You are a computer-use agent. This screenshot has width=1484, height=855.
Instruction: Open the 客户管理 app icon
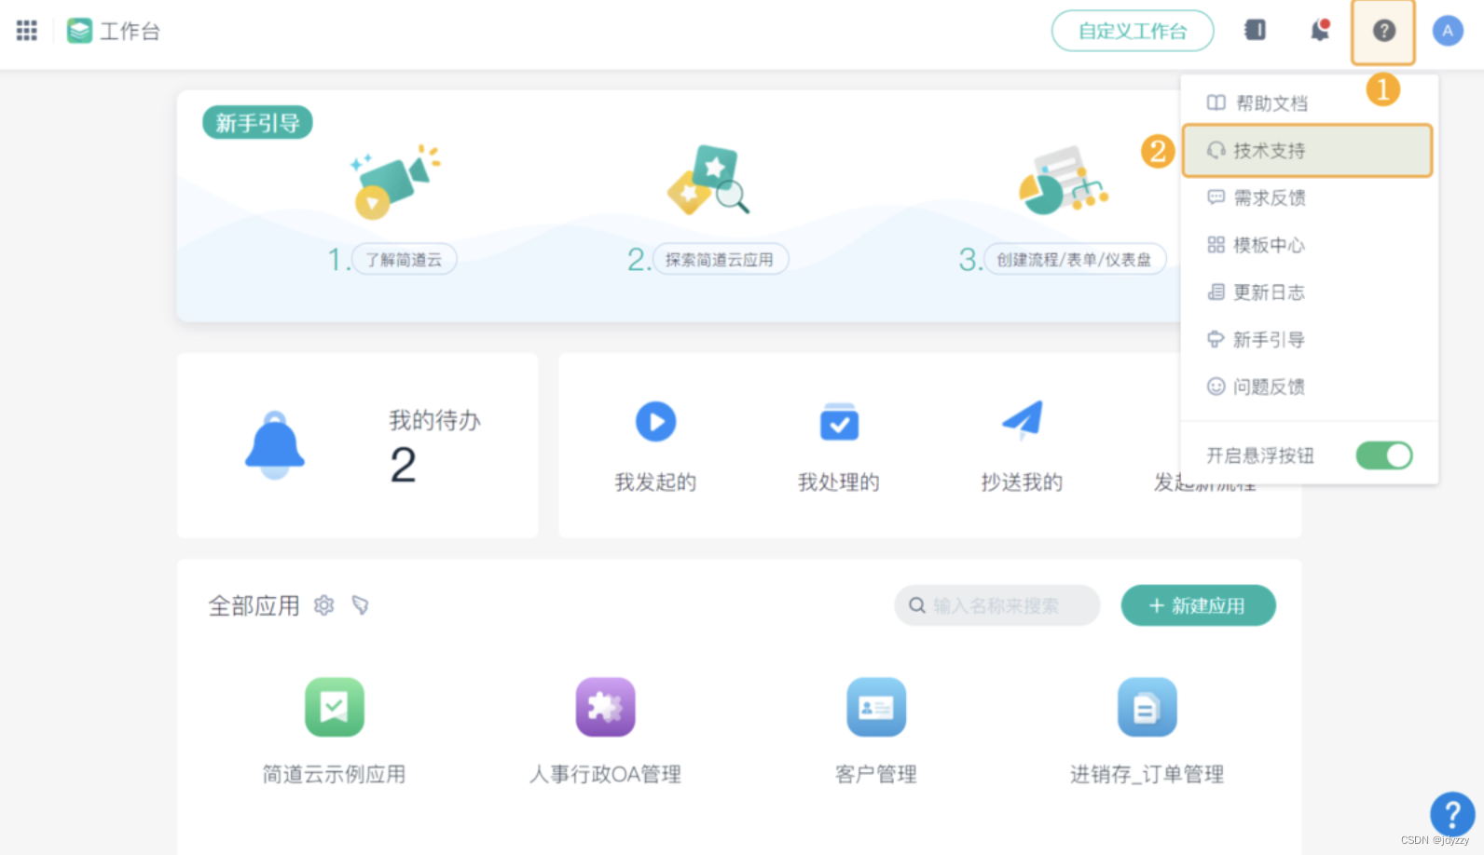click(876, 707)
